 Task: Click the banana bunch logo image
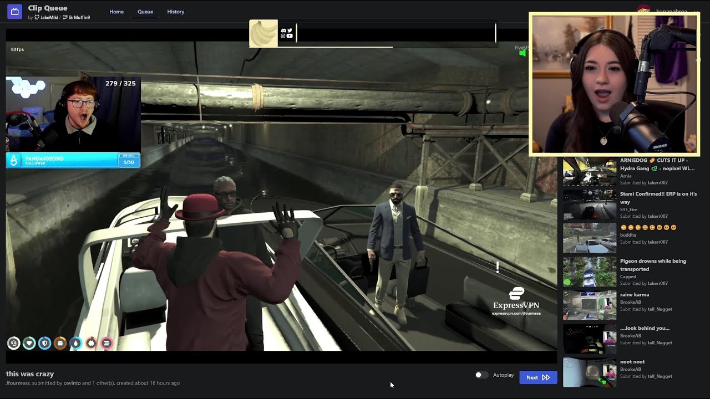[x=263, y=33]
